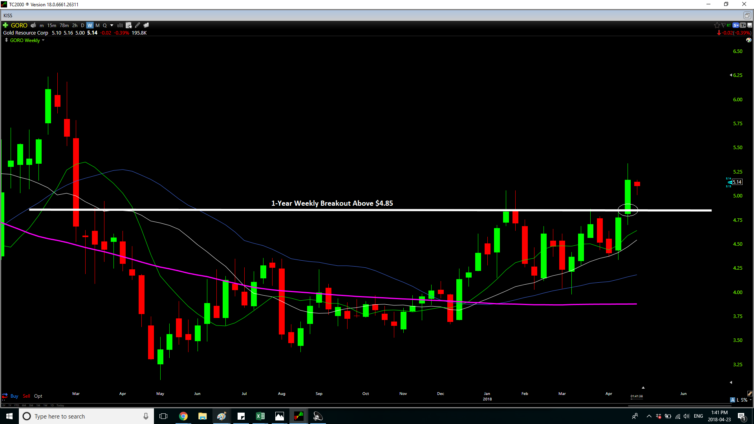The width and height of the screenshot is (754, 424).
Task: Click the save floppy disk icon
Action: (x=750, y=25)
